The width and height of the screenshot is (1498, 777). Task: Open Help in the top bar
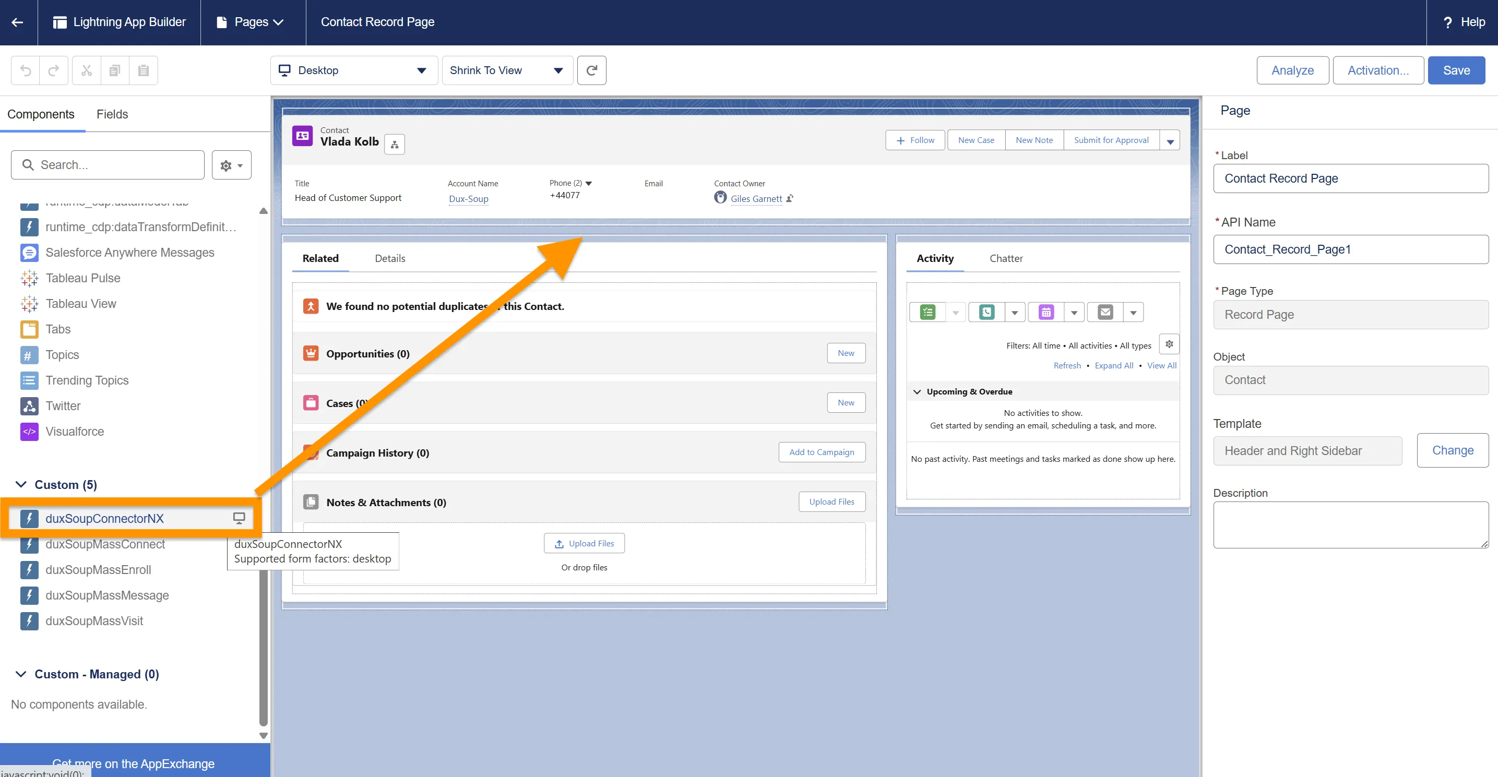(1464, 22)
